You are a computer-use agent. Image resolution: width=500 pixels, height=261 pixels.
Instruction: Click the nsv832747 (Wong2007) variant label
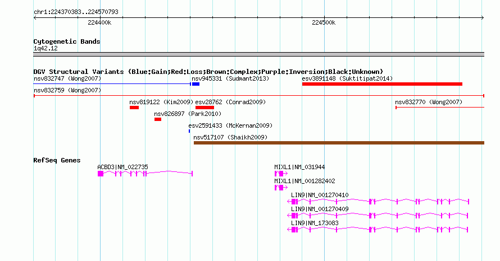[x=67, y=78]
